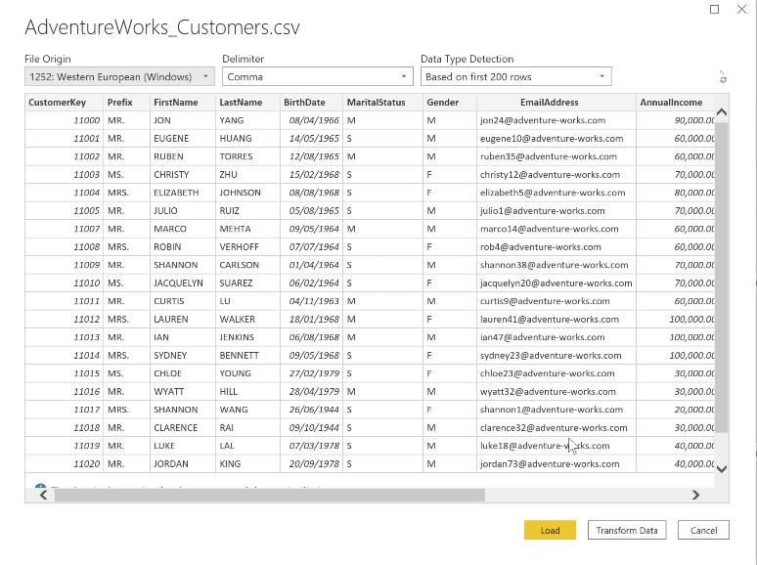Open the Delimiter dropdown showing Comma

pos(318,76)
